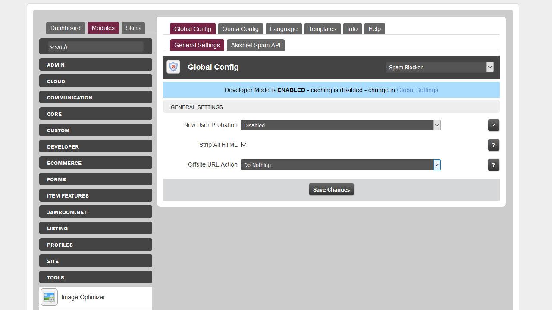Open the Image Optimizer module entry

click(x=96, y=297)
